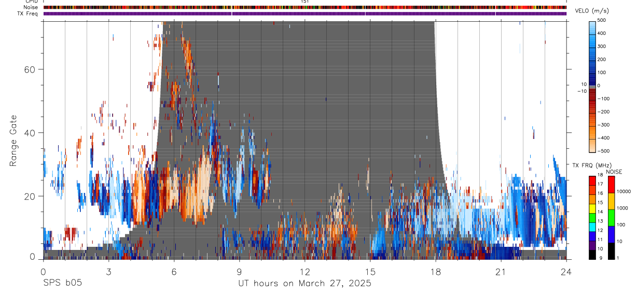
Task: Click the 1000 label in the NOISE legend
Action: pos(623,208)
